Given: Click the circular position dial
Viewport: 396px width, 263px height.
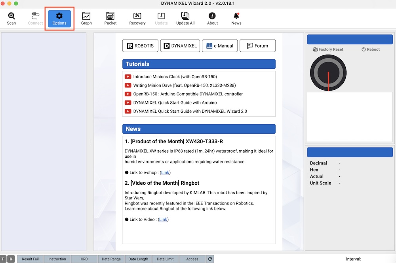Looking at the screenshot, I should pos(328,73).
